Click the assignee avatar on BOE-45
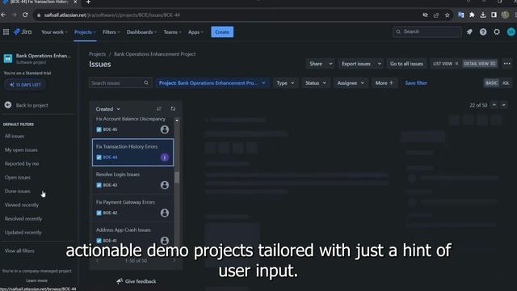 [x=165, y=129]
